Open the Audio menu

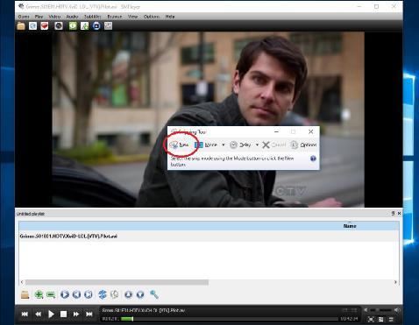[x=72, y=17]
